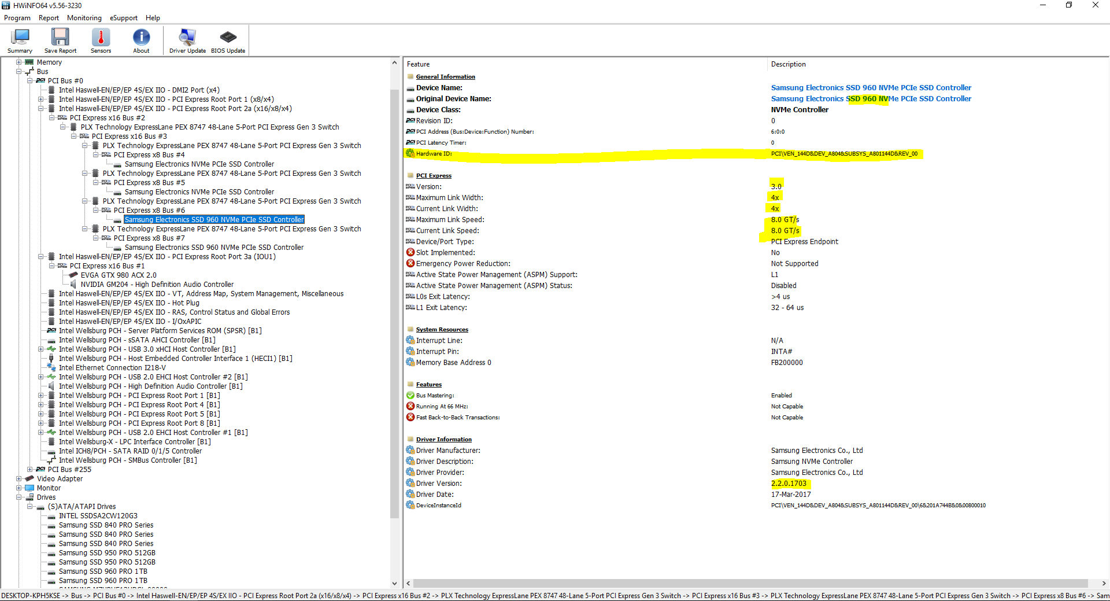The width and height of the screenshot is (1110, 601).
Task: Click the Monitor node icon
Action: [x=29, y=488]
